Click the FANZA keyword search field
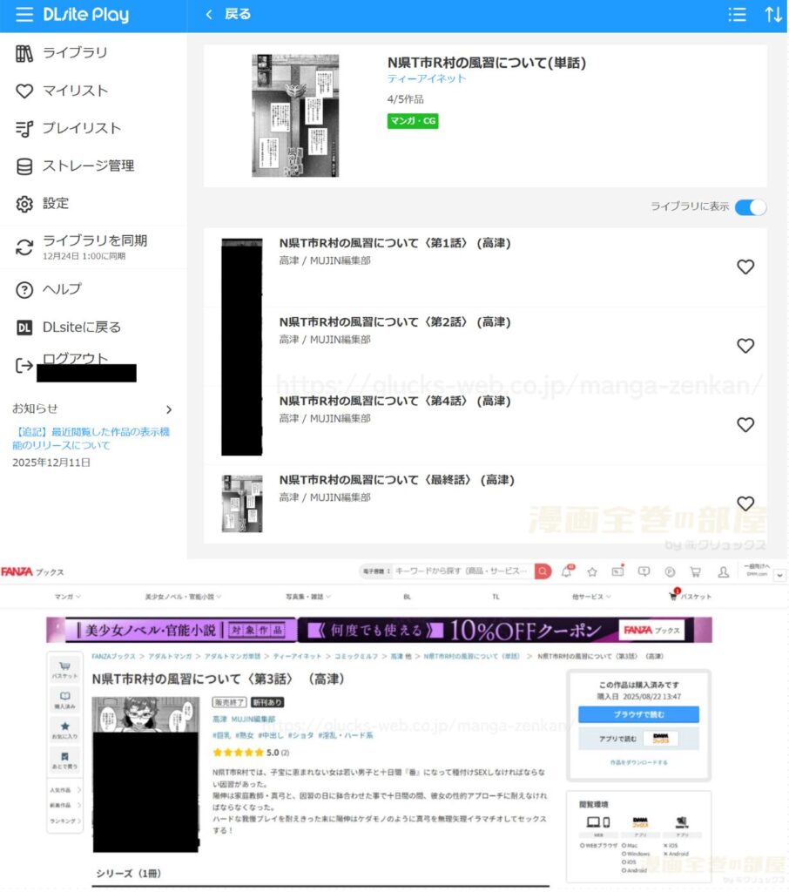 (462, 571)
